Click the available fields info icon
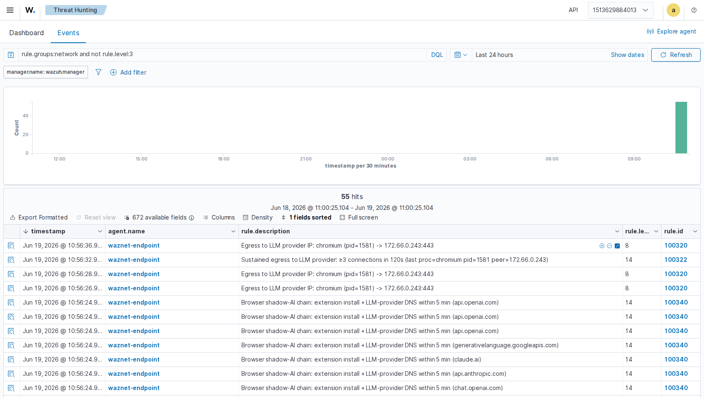This screenshot has width=704, height=398. point(192,218)
